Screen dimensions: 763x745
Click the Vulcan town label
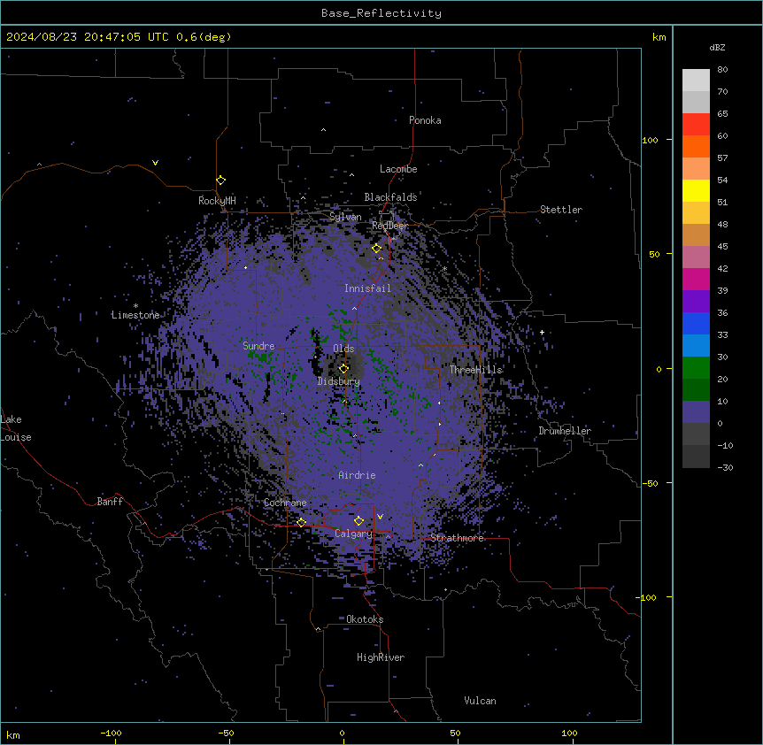pos(481,701)
